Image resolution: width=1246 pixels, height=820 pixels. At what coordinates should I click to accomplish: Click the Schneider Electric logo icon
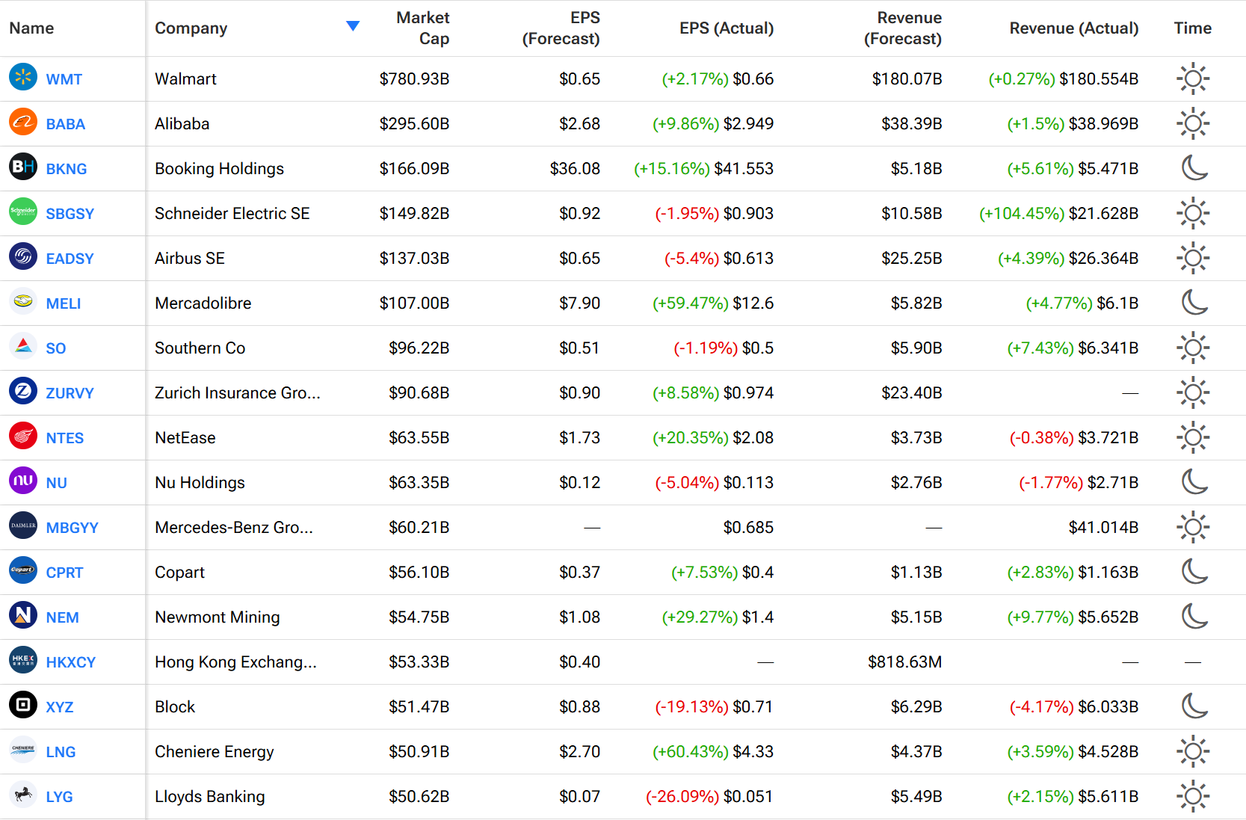pos(23,212)
